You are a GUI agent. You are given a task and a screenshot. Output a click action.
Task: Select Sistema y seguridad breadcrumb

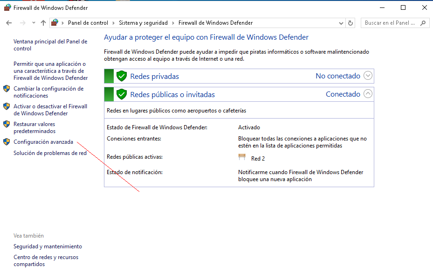tap(143, 23)
